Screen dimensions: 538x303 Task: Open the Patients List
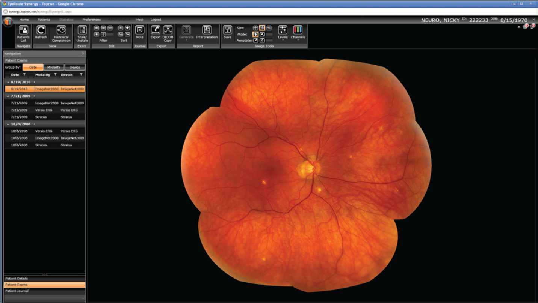pyautogui.click(x=23, y=33)
